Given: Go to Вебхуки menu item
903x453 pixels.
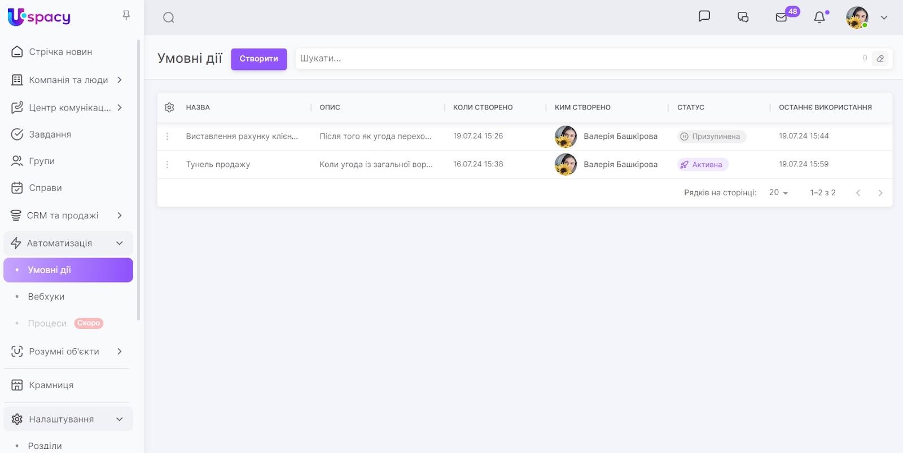Looking at the screenshot, I should coord(46,297).
